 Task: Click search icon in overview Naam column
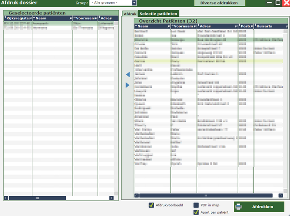(167, 26)
